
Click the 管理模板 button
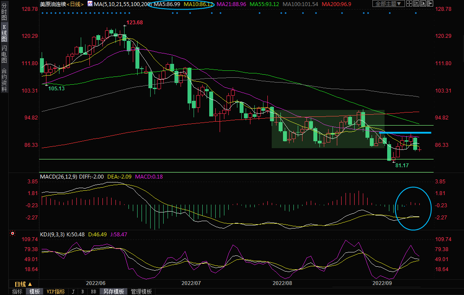point(141,292)
